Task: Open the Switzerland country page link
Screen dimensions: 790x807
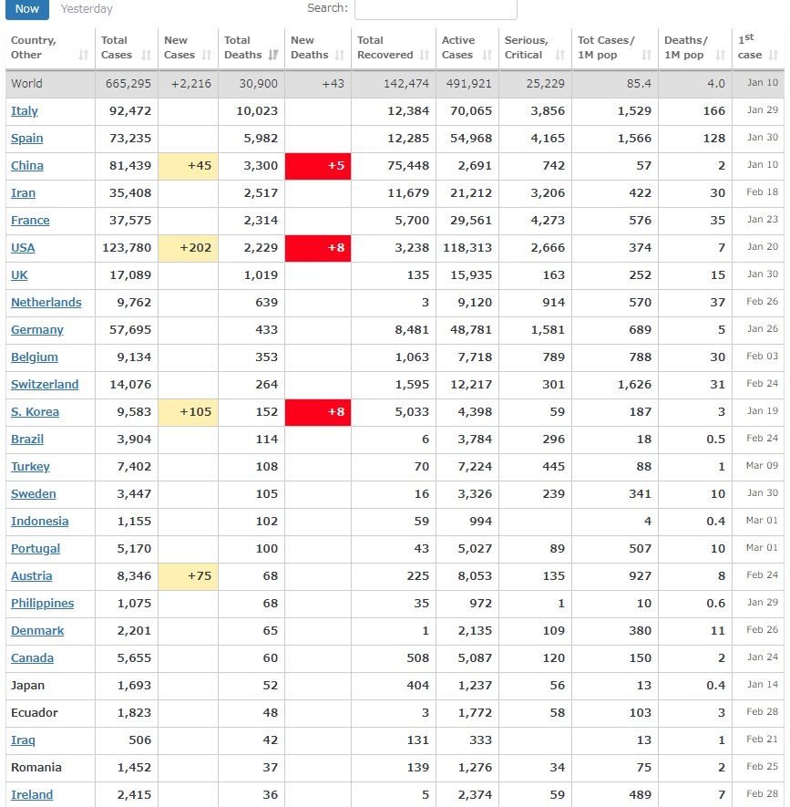Action: 45,385
